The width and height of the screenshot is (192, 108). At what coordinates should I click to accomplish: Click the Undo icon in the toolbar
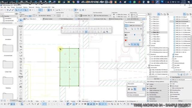click(x=2, y=10)
